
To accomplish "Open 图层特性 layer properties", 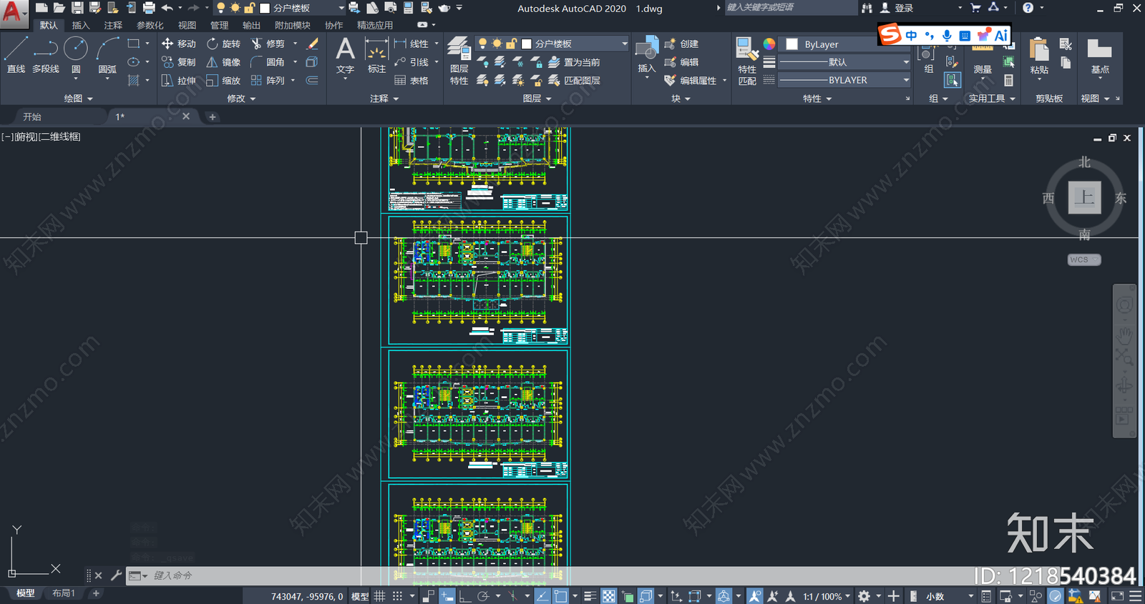I will click(x=459, y=61).
